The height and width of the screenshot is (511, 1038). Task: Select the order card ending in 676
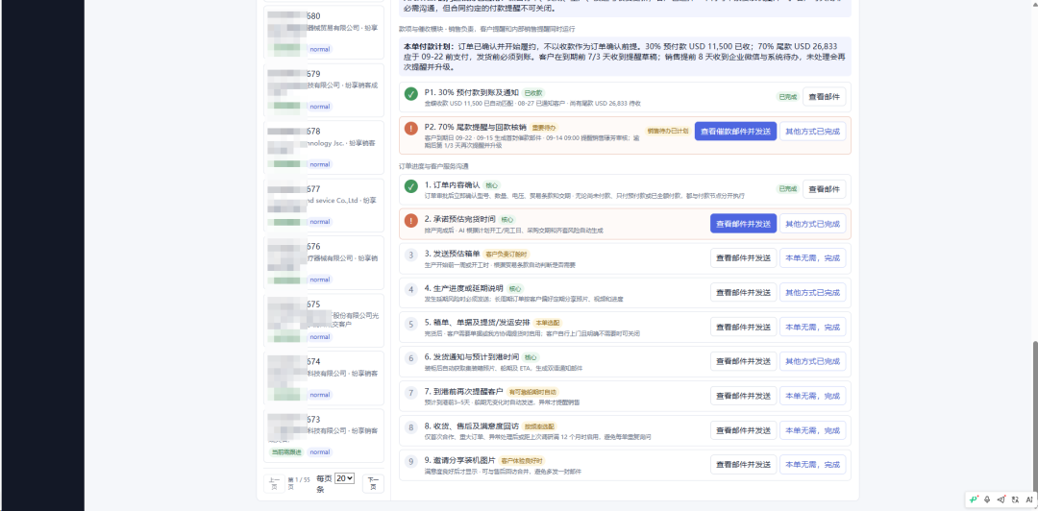(x=324, y=263)
